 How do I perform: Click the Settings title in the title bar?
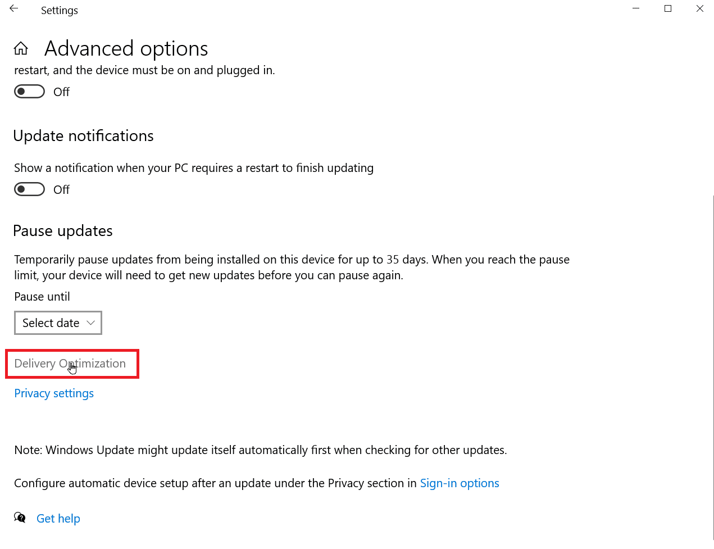pos(60,11)
